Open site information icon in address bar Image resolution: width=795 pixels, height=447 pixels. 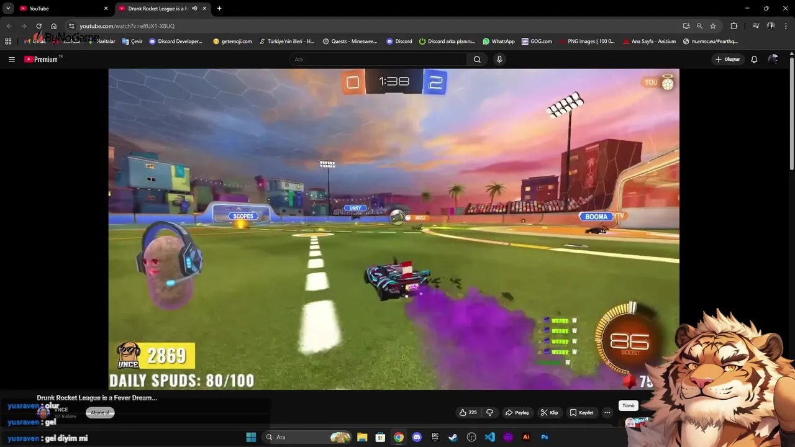(x=71, y=26)
